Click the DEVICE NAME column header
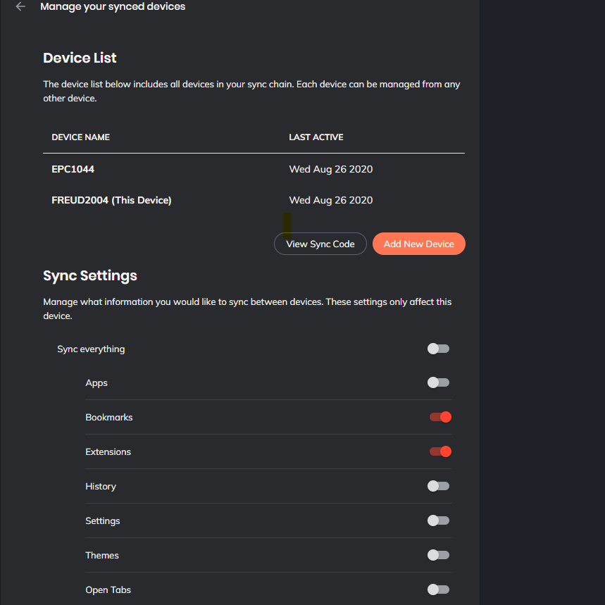 (x=81, y=137)
